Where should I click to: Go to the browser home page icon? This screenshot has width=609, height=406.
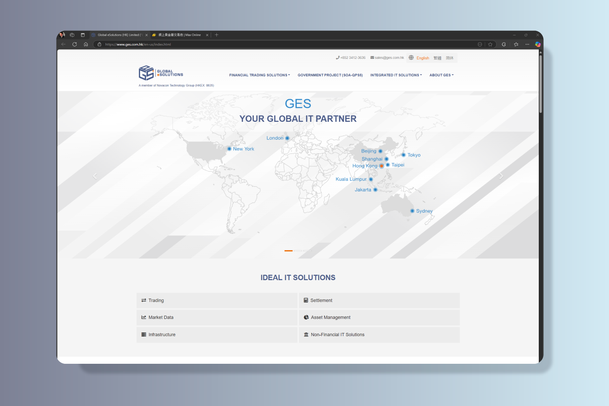point(86,45)
